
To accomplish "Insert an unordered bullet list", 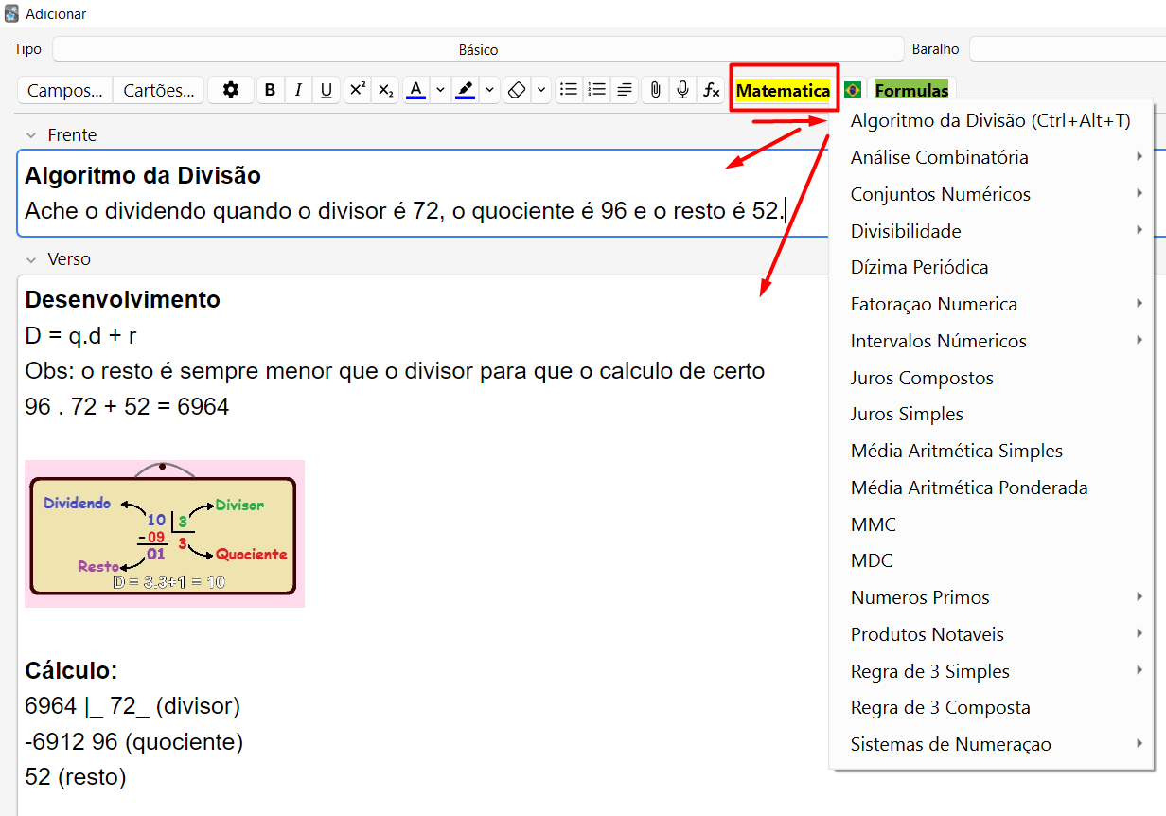I will pyautogui.click(x=569, y=90).
